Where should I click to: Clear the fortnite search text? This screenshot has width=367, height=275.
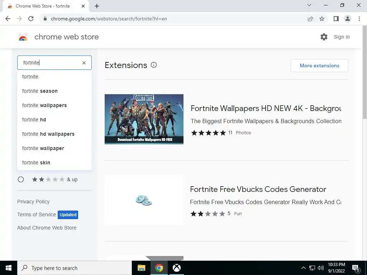[84, 63]
